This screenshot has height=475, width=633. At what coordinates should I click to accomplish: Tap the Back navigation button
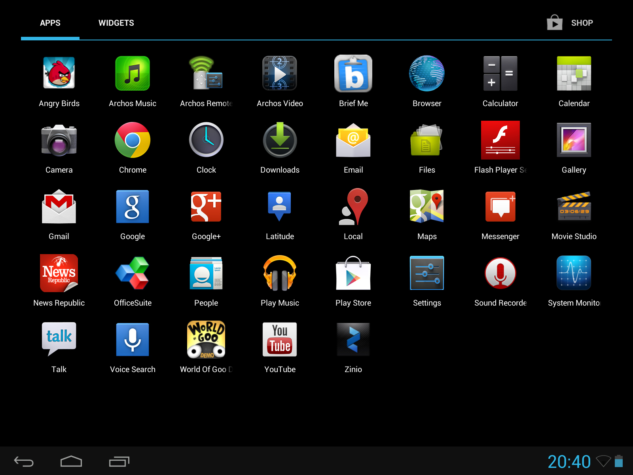click(24, 462)
